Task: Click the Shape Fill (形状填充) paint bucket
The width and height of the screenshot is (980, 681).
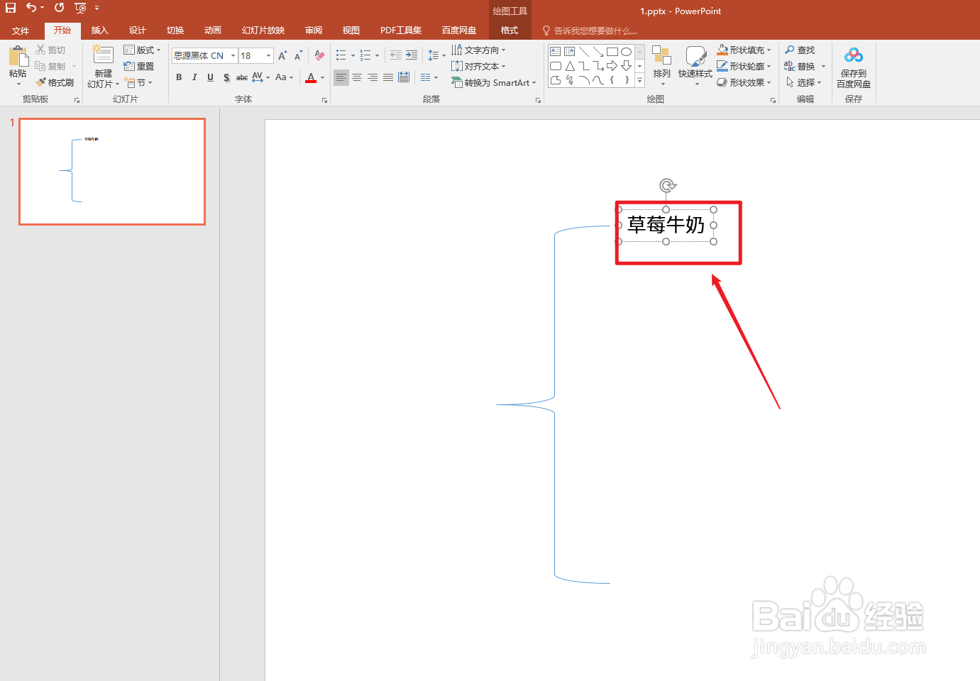Action: point(722,50)
